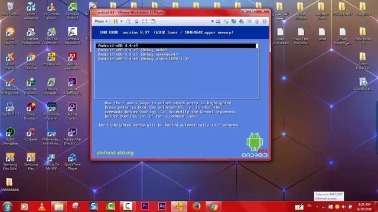Image resolution: width=378 pixels, height=212 pixels.
Task: Open QuickTime Player desktop shortcut
Action: (x=72, y=161)
